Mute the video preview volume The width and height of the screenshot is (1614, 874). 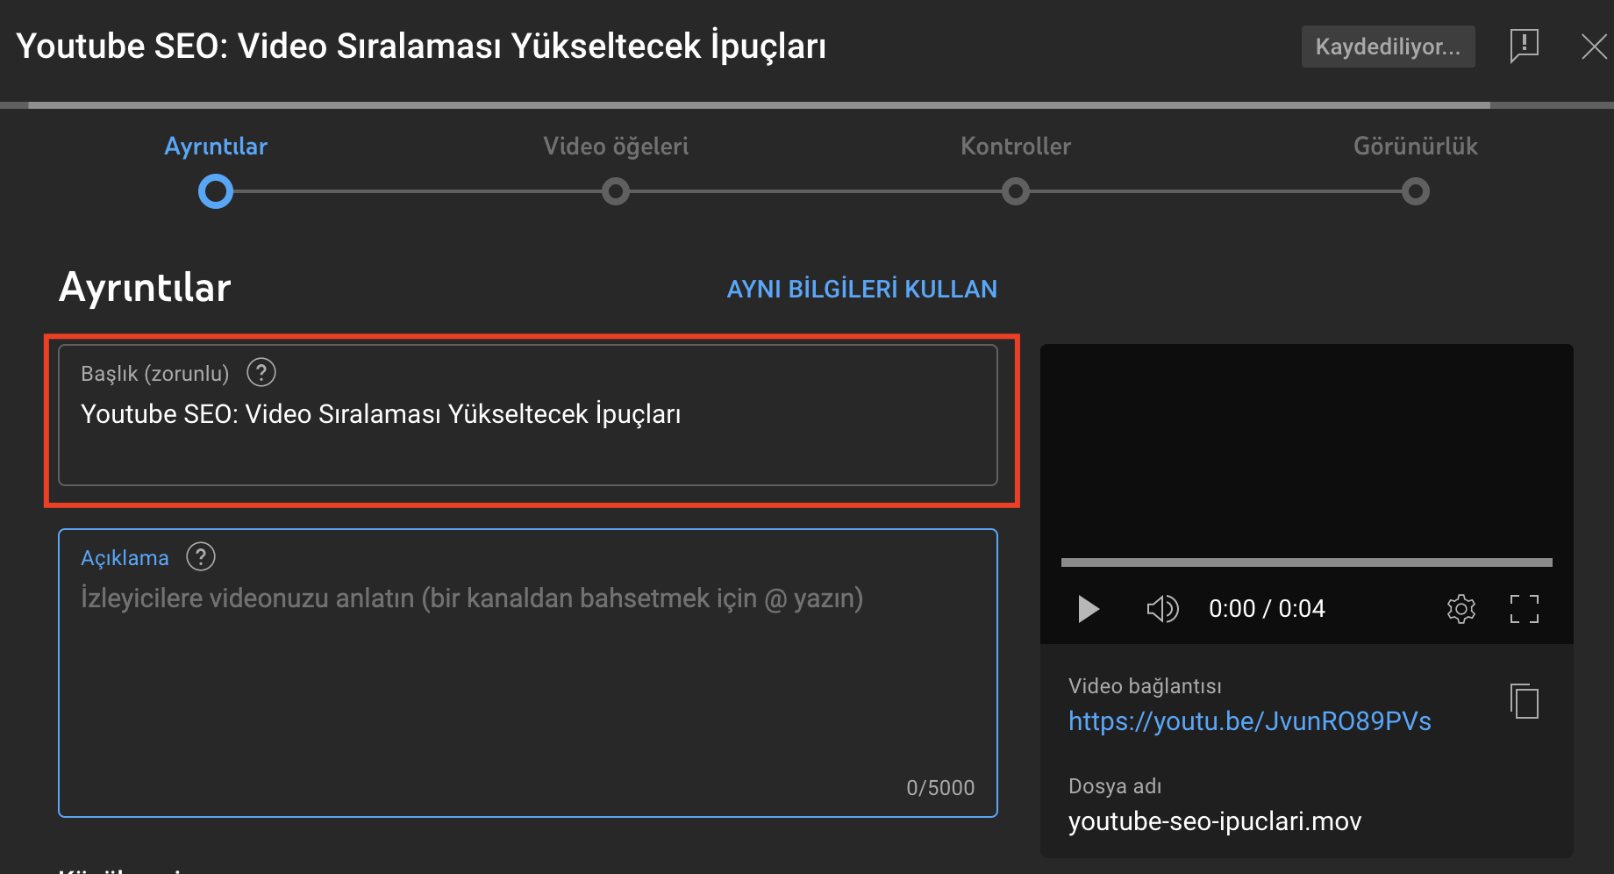(1162, 609)
